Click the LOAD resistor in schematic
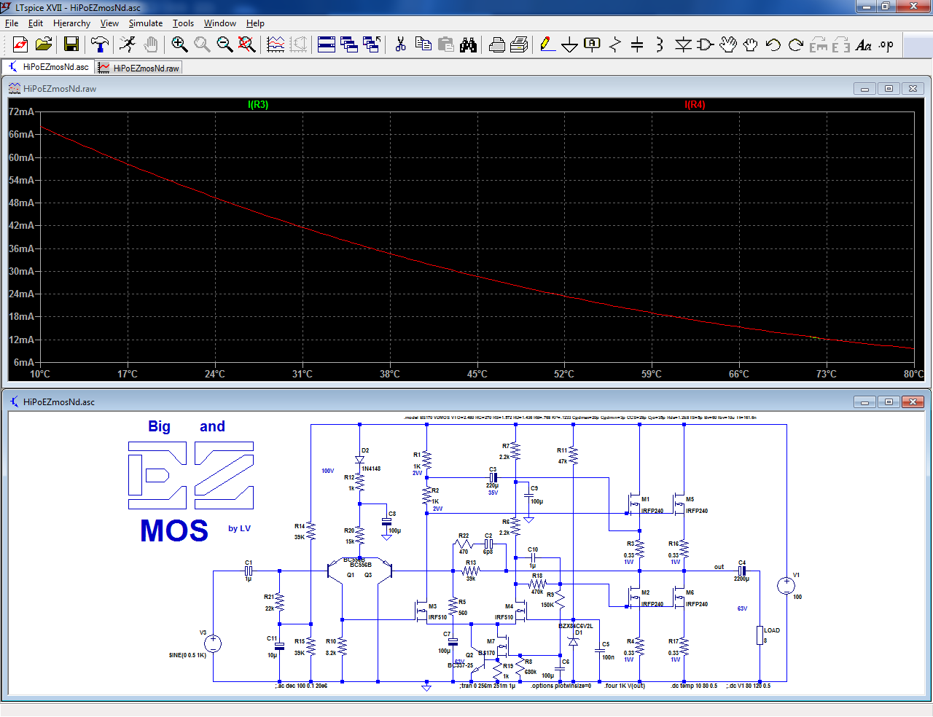Image resolution: width=933 pixels, height=717 pixels. click(760, 635)
